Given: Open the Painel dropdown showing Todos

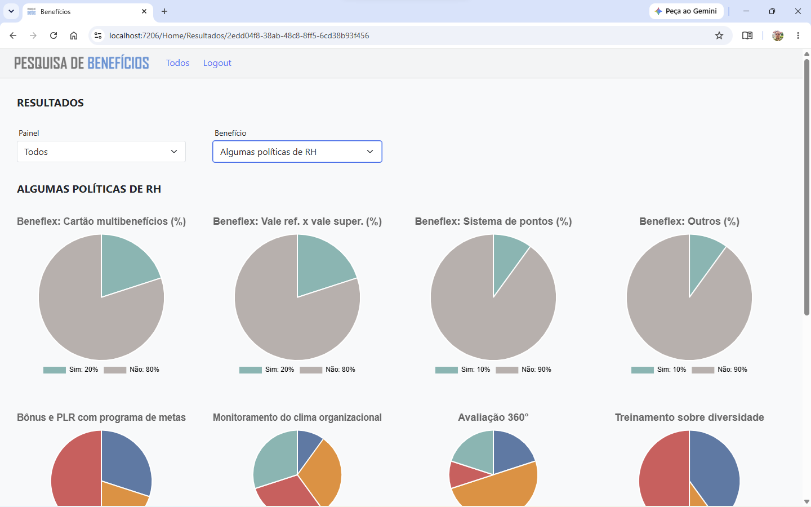Looking at the screenshot, I should tap(101, 152).
